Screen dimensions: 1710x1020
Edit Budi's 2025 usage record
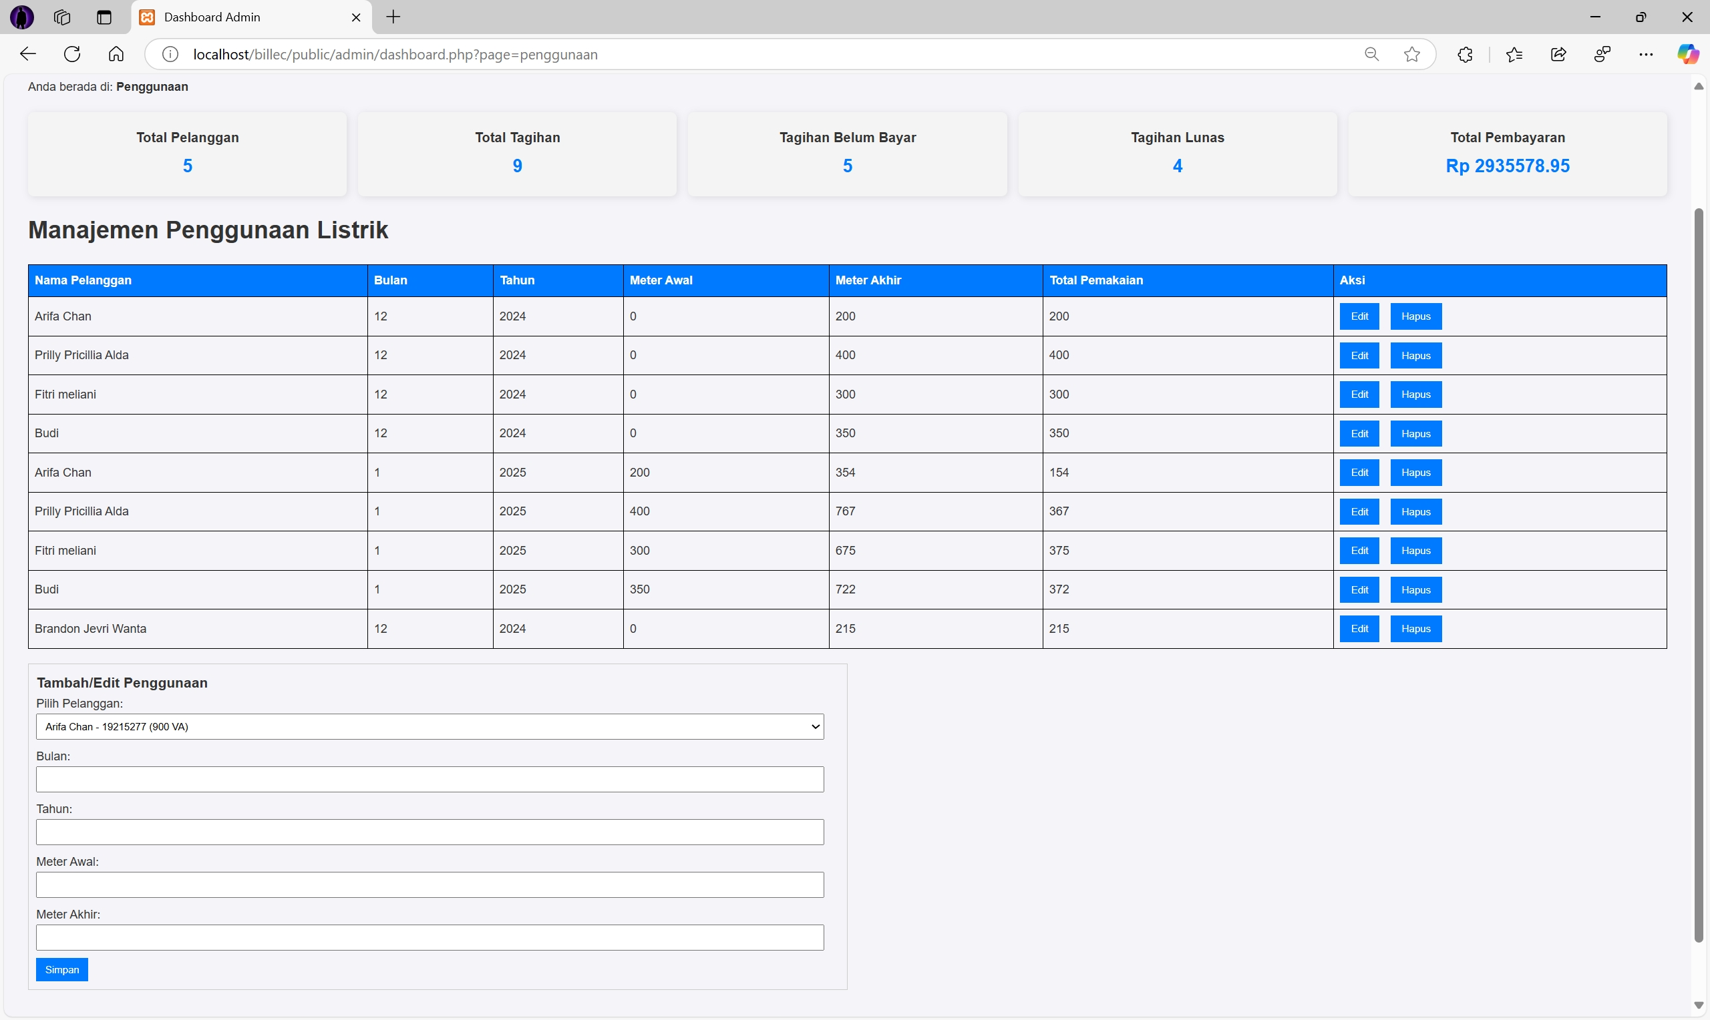pos(1359,589)
